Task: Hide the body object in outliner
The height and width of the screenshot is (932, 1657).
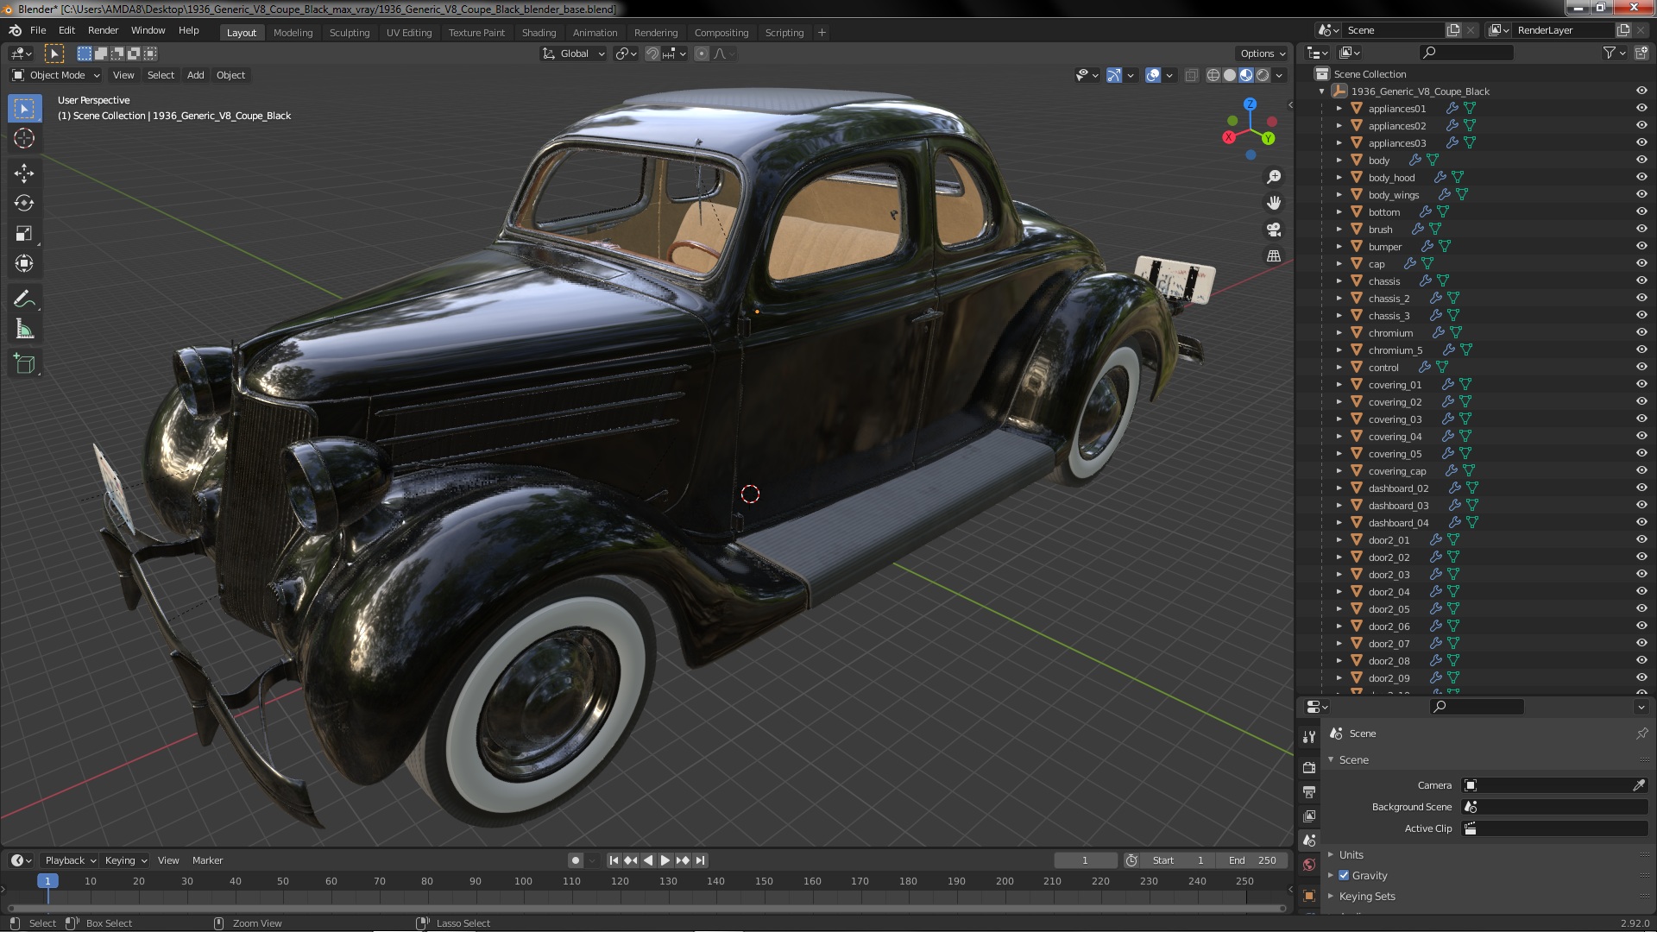Action: 1641,161
